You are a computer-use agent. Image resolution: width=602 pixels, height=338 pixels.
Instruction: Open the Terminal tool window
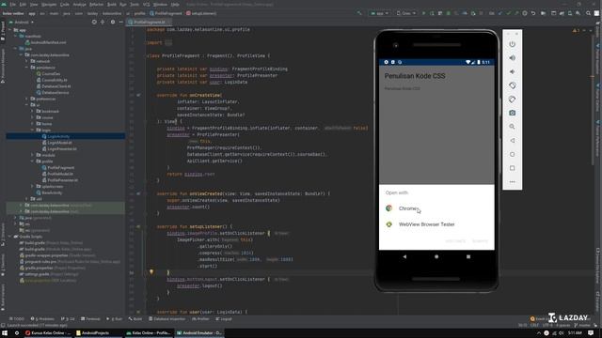[90, 319]
